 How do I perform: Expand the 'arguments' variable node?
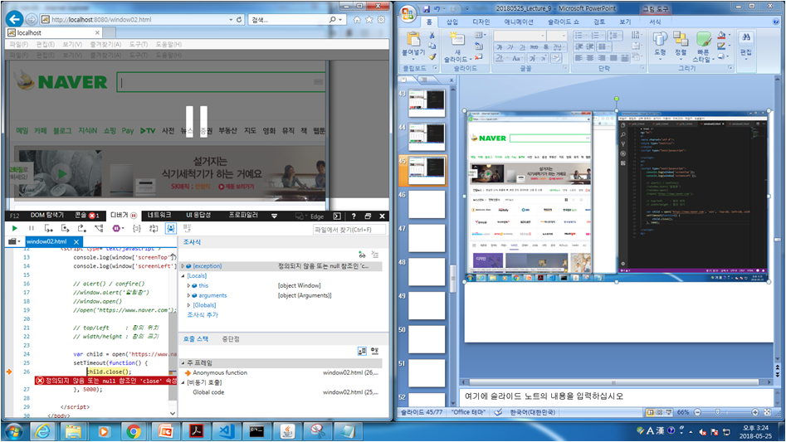tap(189, 296)
